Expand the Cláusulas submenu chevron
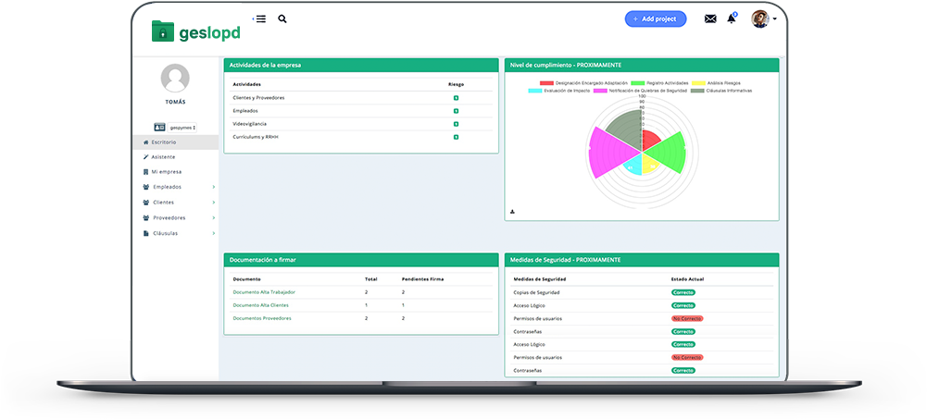The height and width of the screenshot is (419, 927). (x=213, y=233)
